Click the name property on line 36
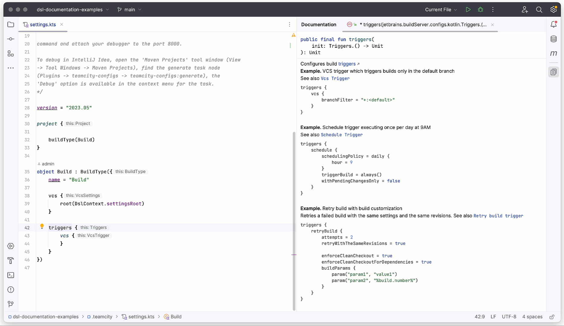Screen dimensions: 564x326 point(54,180)
